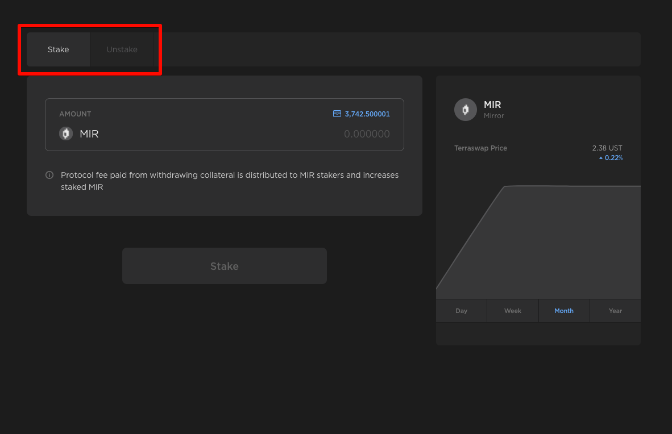Click the info icon next to protocol fee note

click(49, 175)
